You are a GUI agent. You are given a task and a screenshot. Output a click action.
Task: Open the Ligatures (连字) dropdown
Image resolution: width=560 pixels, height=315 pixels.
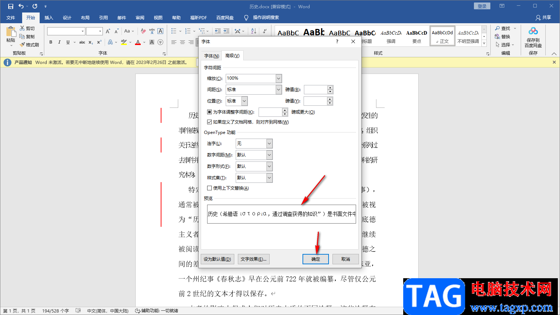point(269,144)
